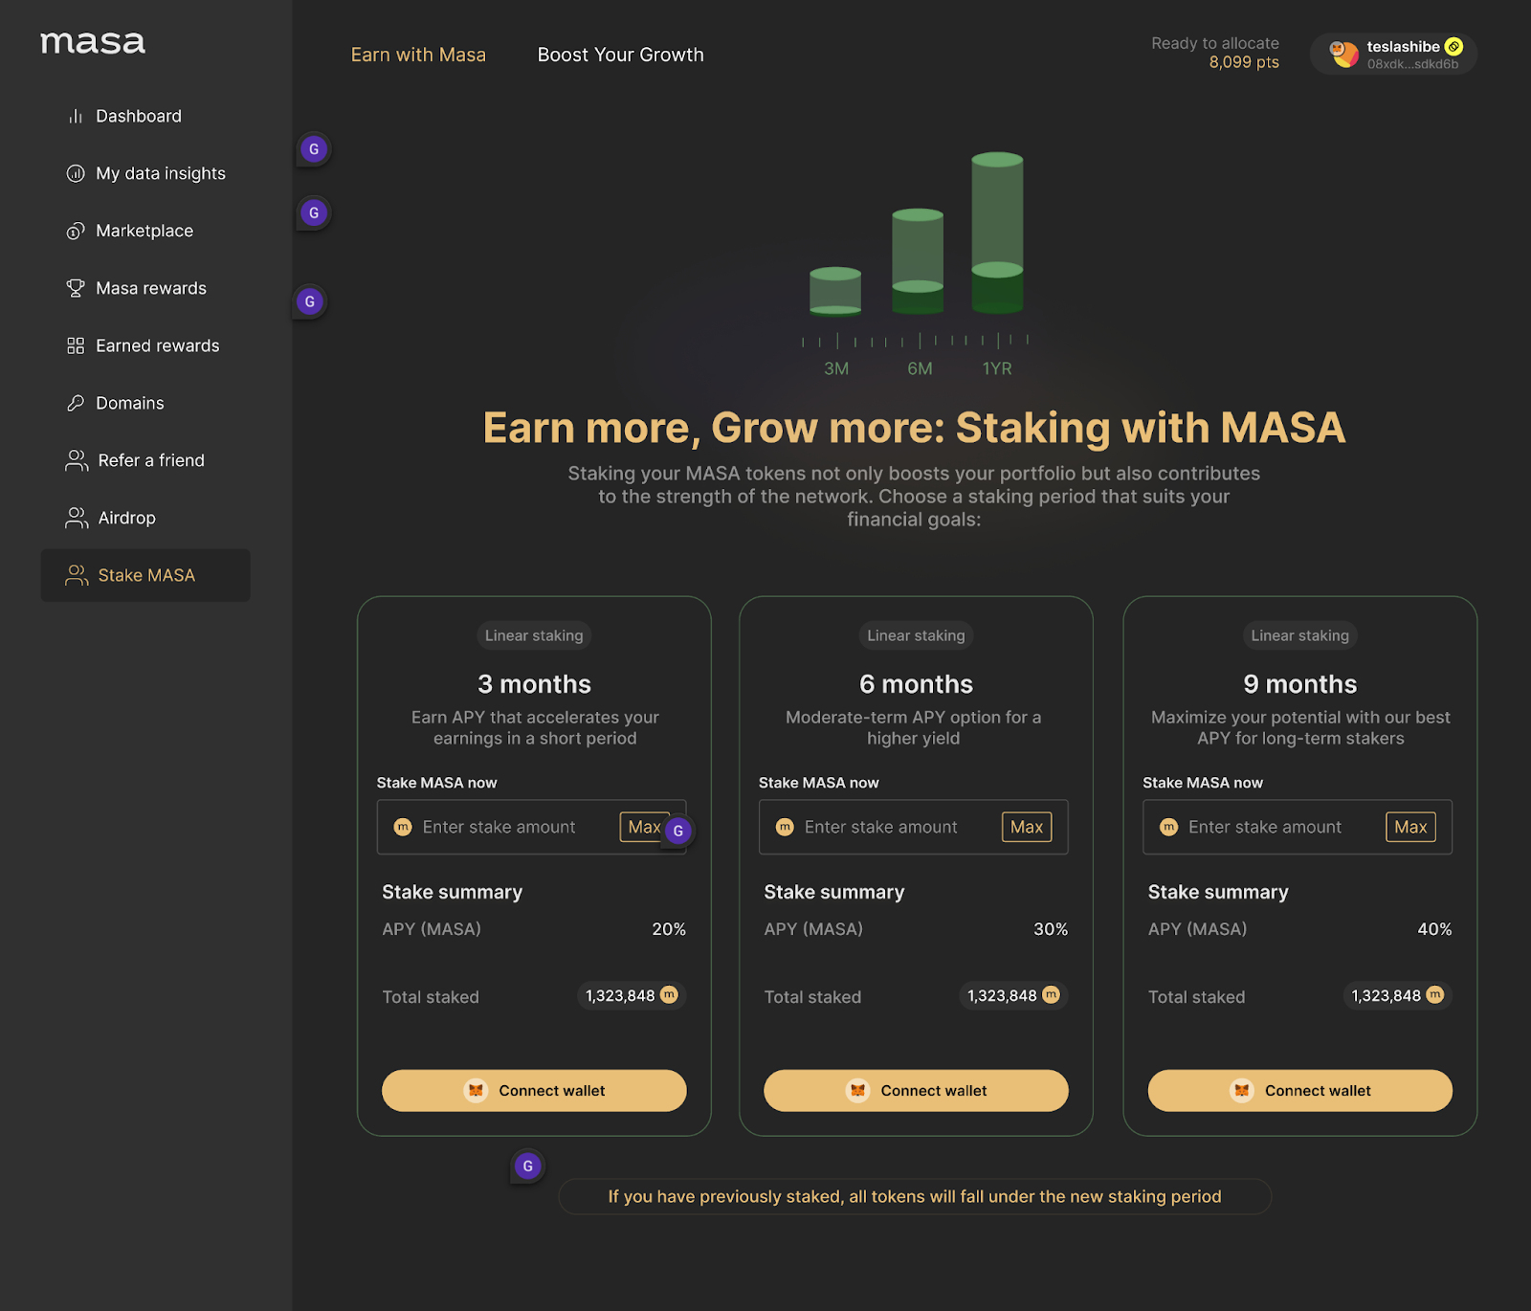Click the 3 months card heading
Image resolution: width=1531 pixels, height=1311 pixels.
[534, 684]
